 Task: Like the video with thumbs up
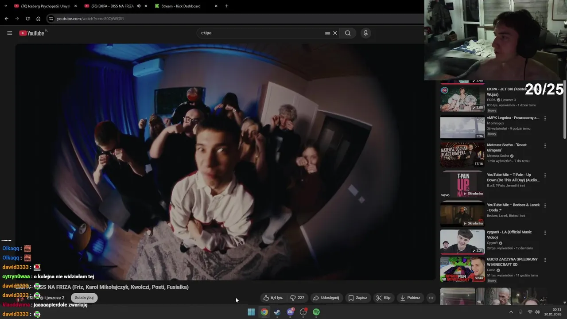pyautogui.click(x=273, y=298)
